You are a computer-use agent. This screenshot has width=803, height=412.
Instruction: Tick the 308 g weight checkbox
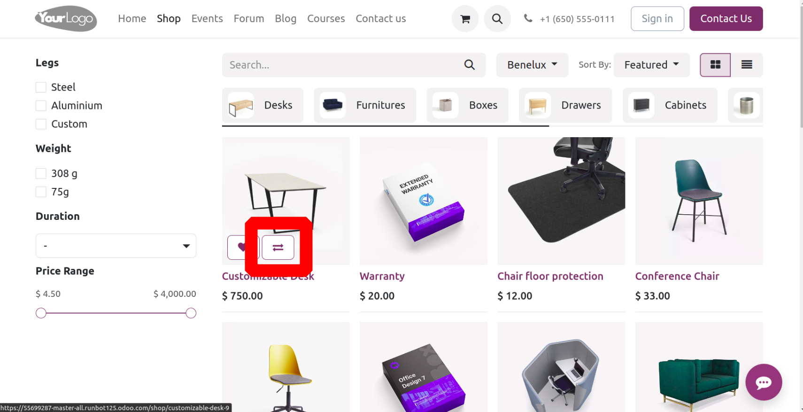coord(41,173)
